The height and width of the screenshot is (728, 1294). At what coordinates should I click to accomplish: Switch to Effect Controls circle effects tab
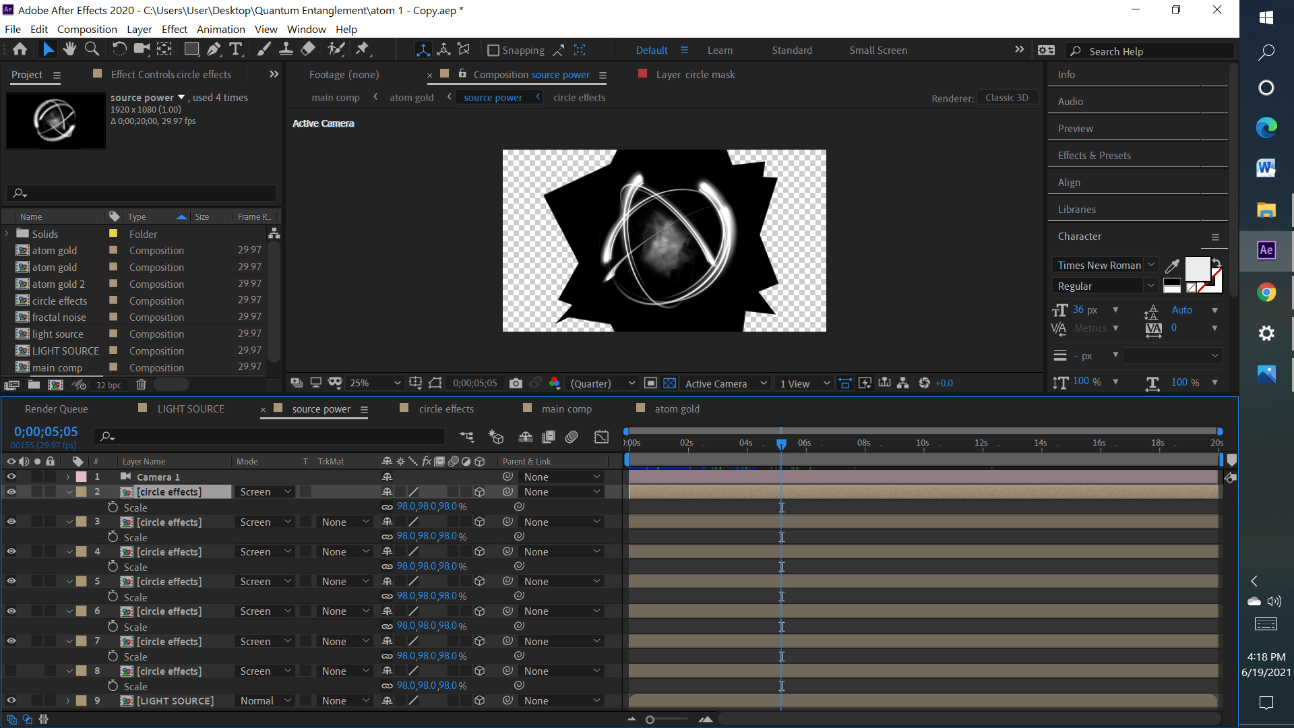[171, 75]
